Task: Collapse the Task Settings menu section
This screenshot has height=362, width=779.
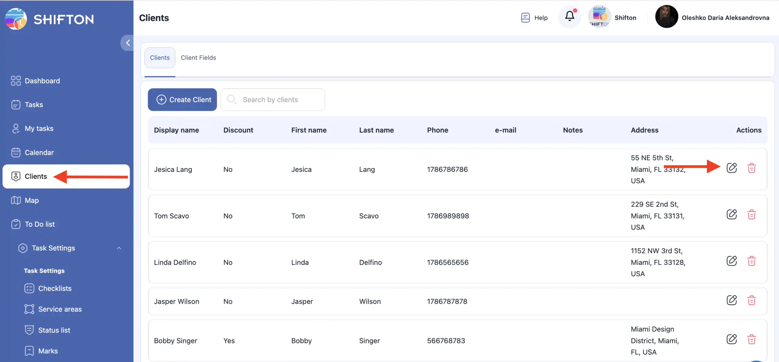Action: pyautogui.click(x=119, y=248)
